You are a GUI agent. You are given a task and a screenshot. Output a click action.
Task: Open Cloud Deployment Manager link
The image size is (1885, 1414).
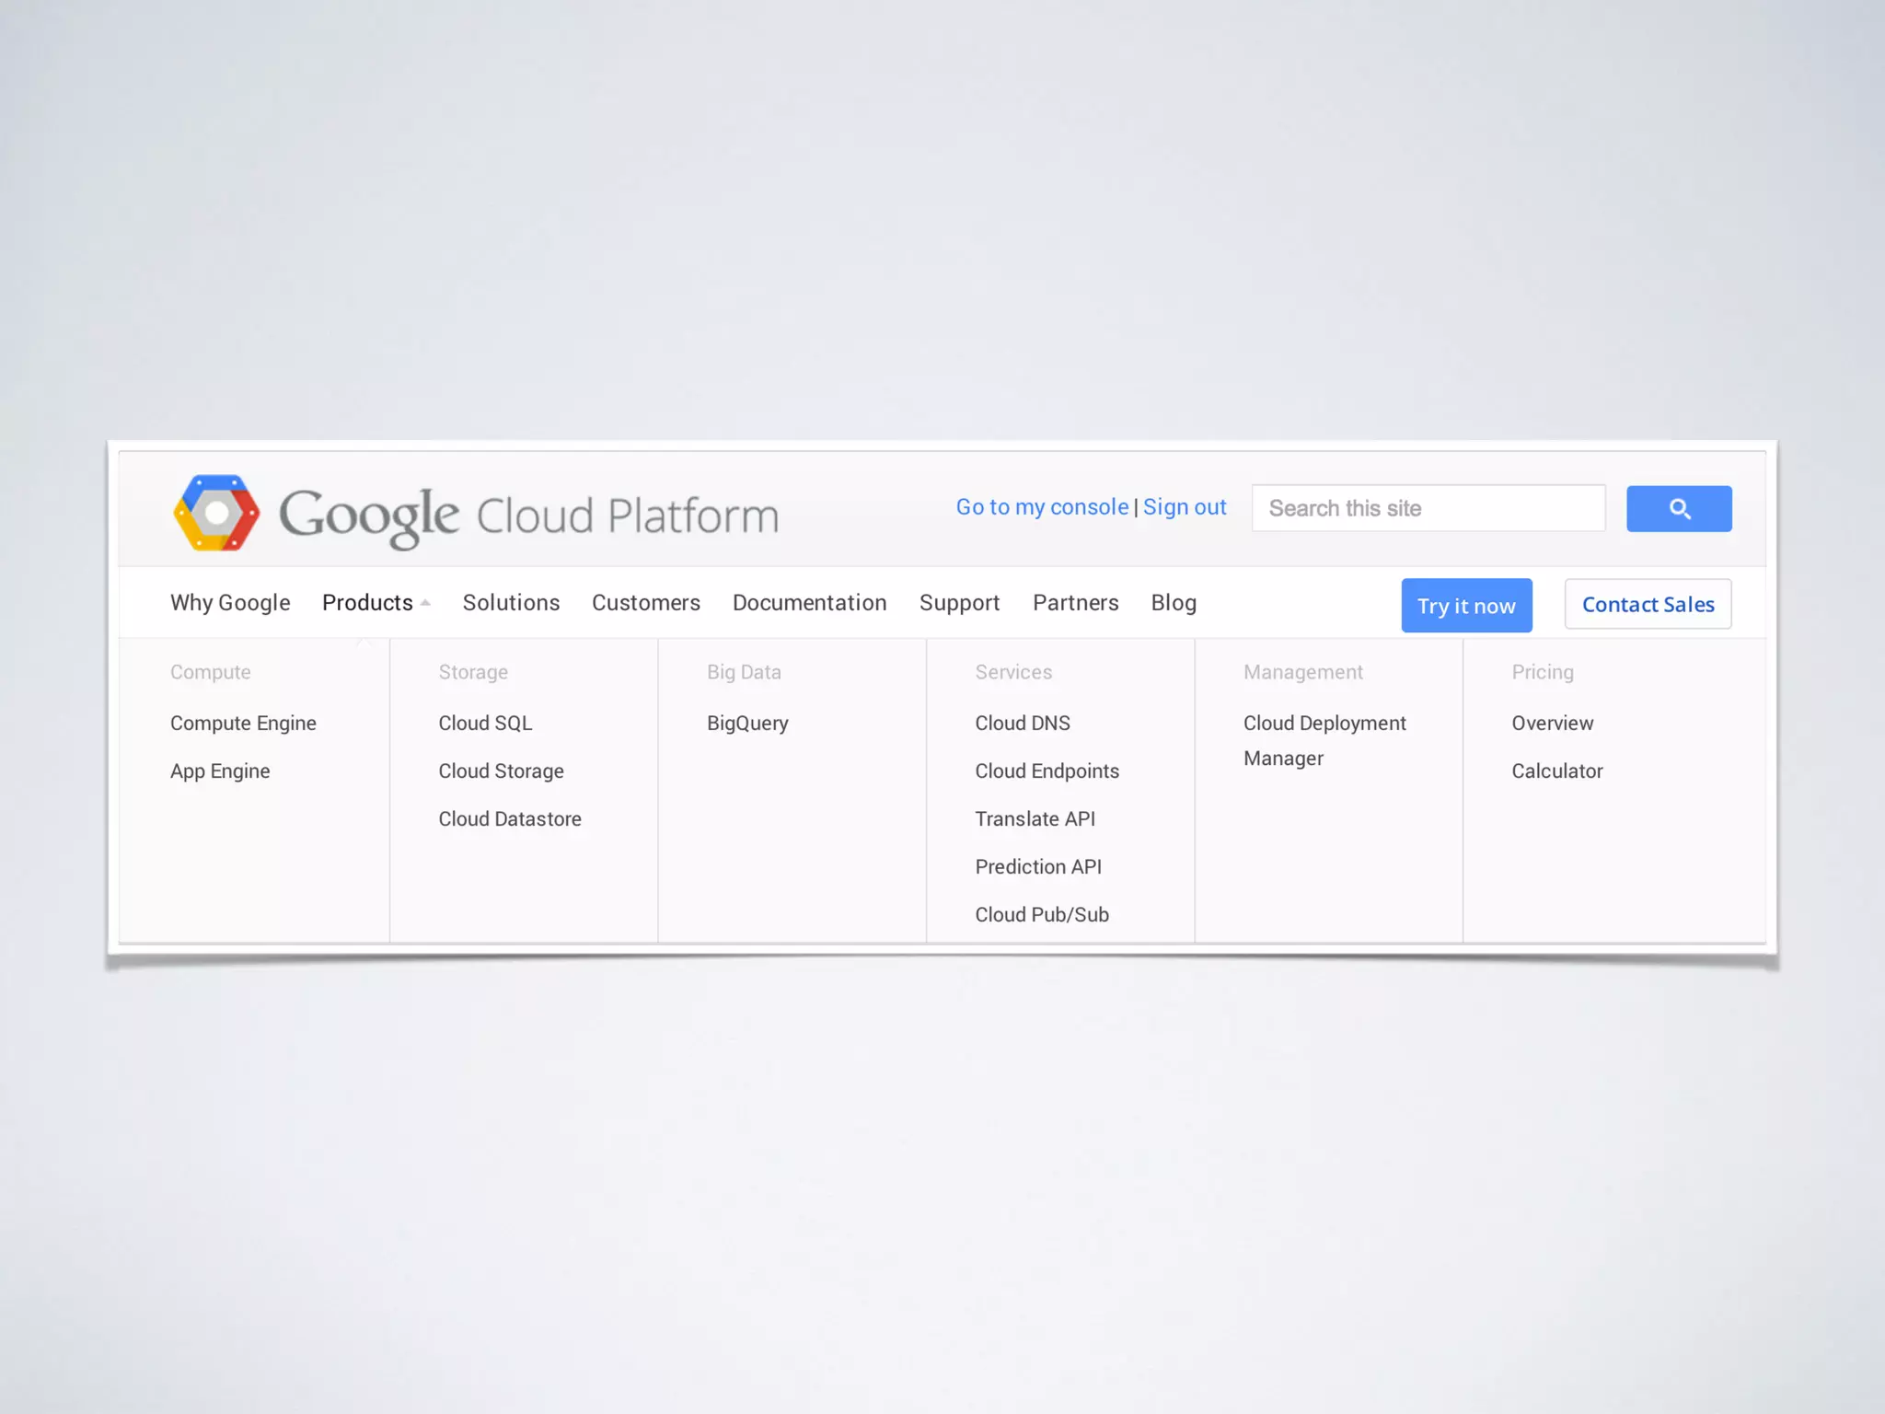click(x=1324, y=724)
